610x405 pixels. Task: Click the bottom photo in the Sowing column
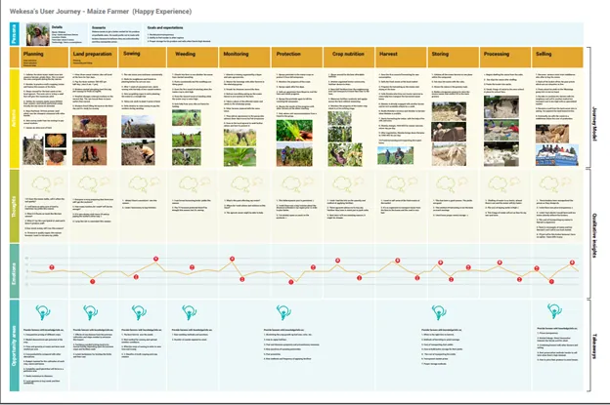[138, 152]
